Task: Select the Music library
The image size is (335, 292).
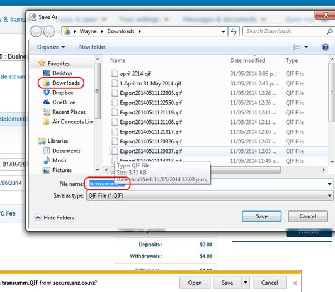Action: pos(60,160)
